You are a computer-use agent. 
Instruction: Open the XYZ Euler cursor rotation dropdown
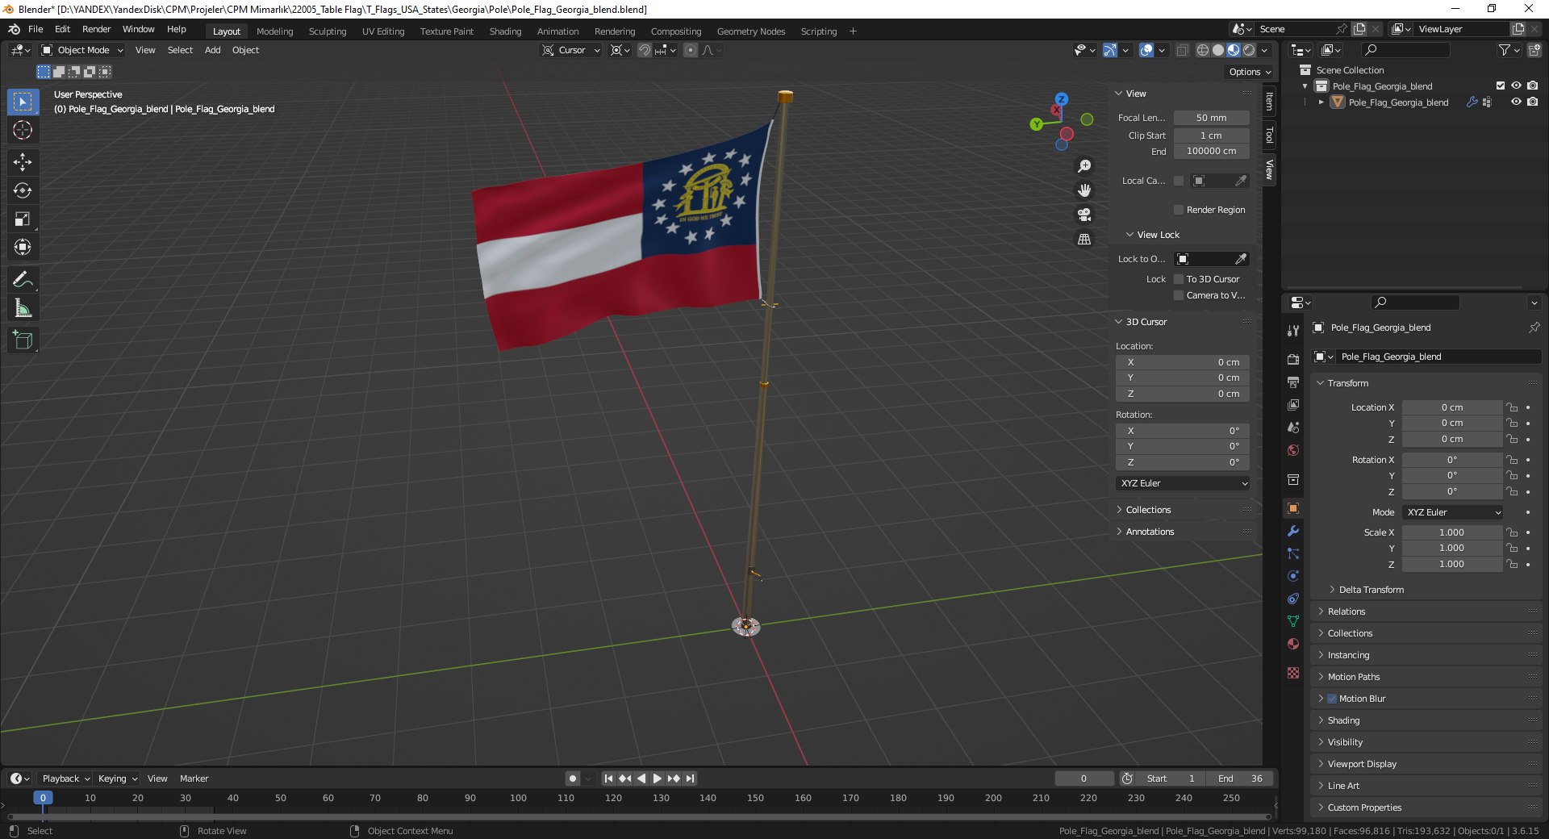point(1183,483)
